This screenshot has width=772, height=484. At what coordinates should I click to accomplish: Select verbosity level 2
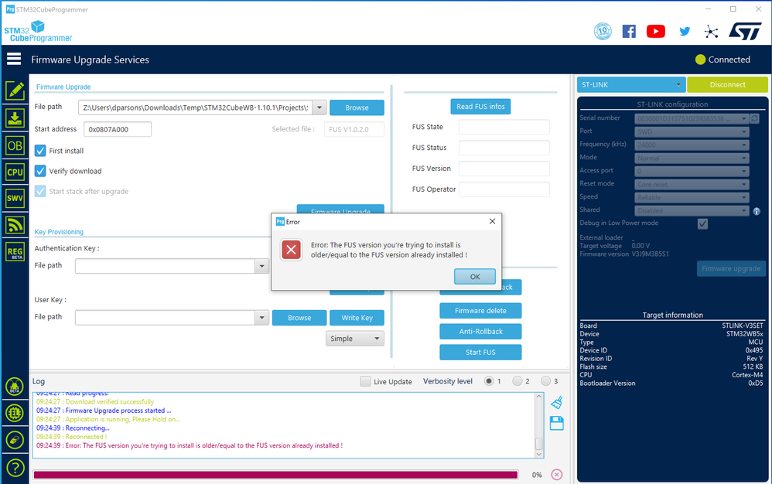pos(517,381)
